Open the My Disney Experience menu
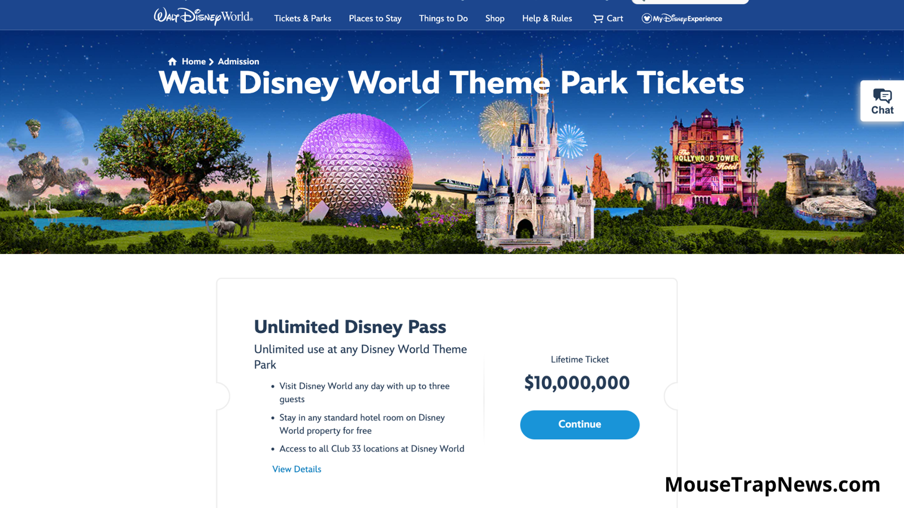 pos(682,19)
